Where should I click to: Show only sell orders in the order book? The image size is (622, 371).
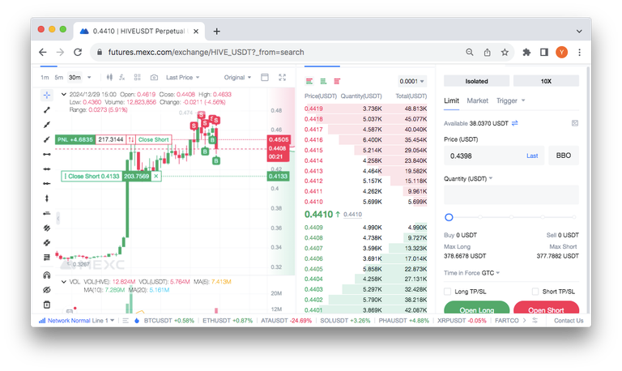coord(337,81)
